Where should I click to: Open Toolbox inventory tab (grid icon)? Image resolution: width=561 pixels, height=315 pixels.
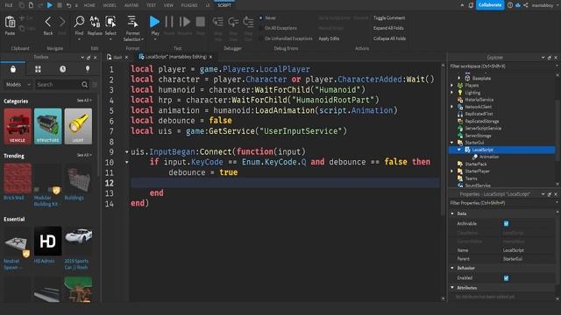(x=38, y=69)
